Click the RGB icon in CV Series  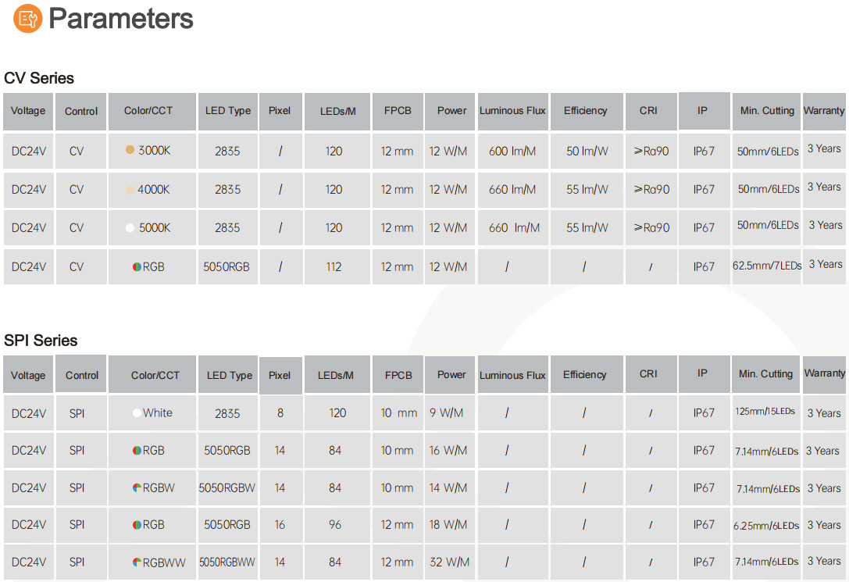coord(137,267)
